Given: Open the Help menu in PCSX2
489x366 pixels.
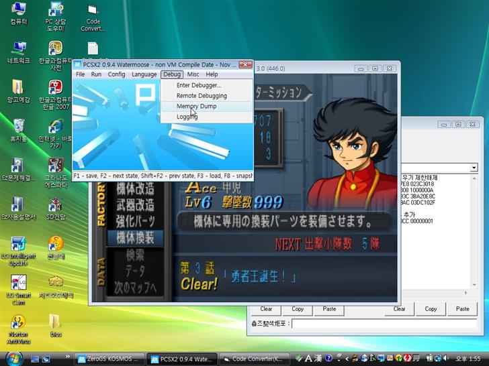Looking at the screenshot, I should [212, 74].
